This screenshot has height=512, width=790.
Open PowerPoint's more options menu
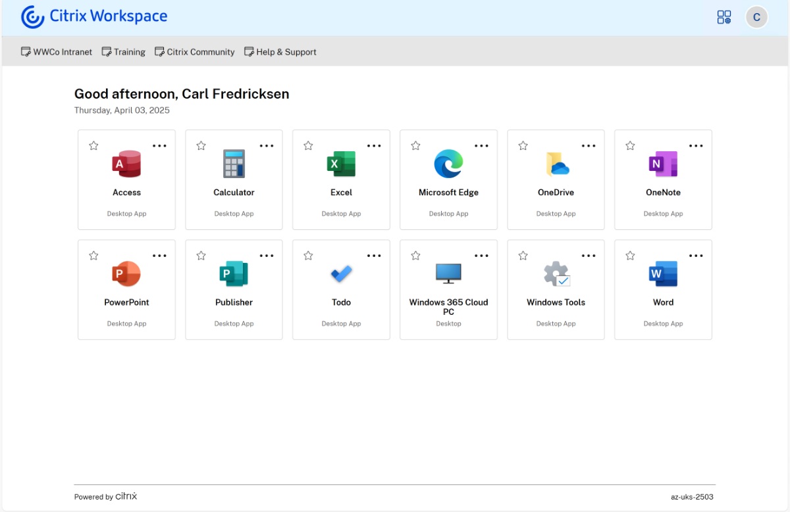(159, 256)
